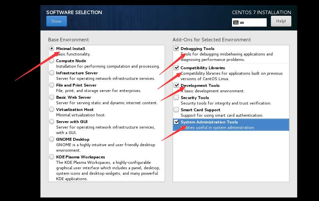
Task: Click 'Minimal virtualization host.' text
Action: click(x=81, y=115)
